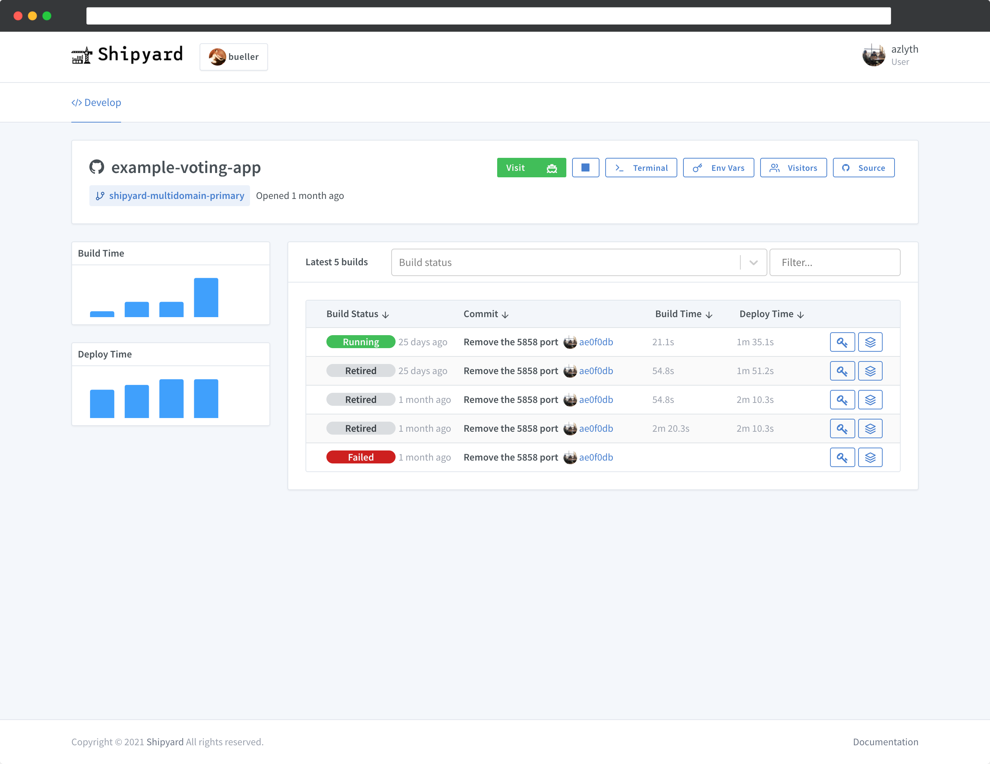
Task: Click the Running status badge
Action: point(360,342)
